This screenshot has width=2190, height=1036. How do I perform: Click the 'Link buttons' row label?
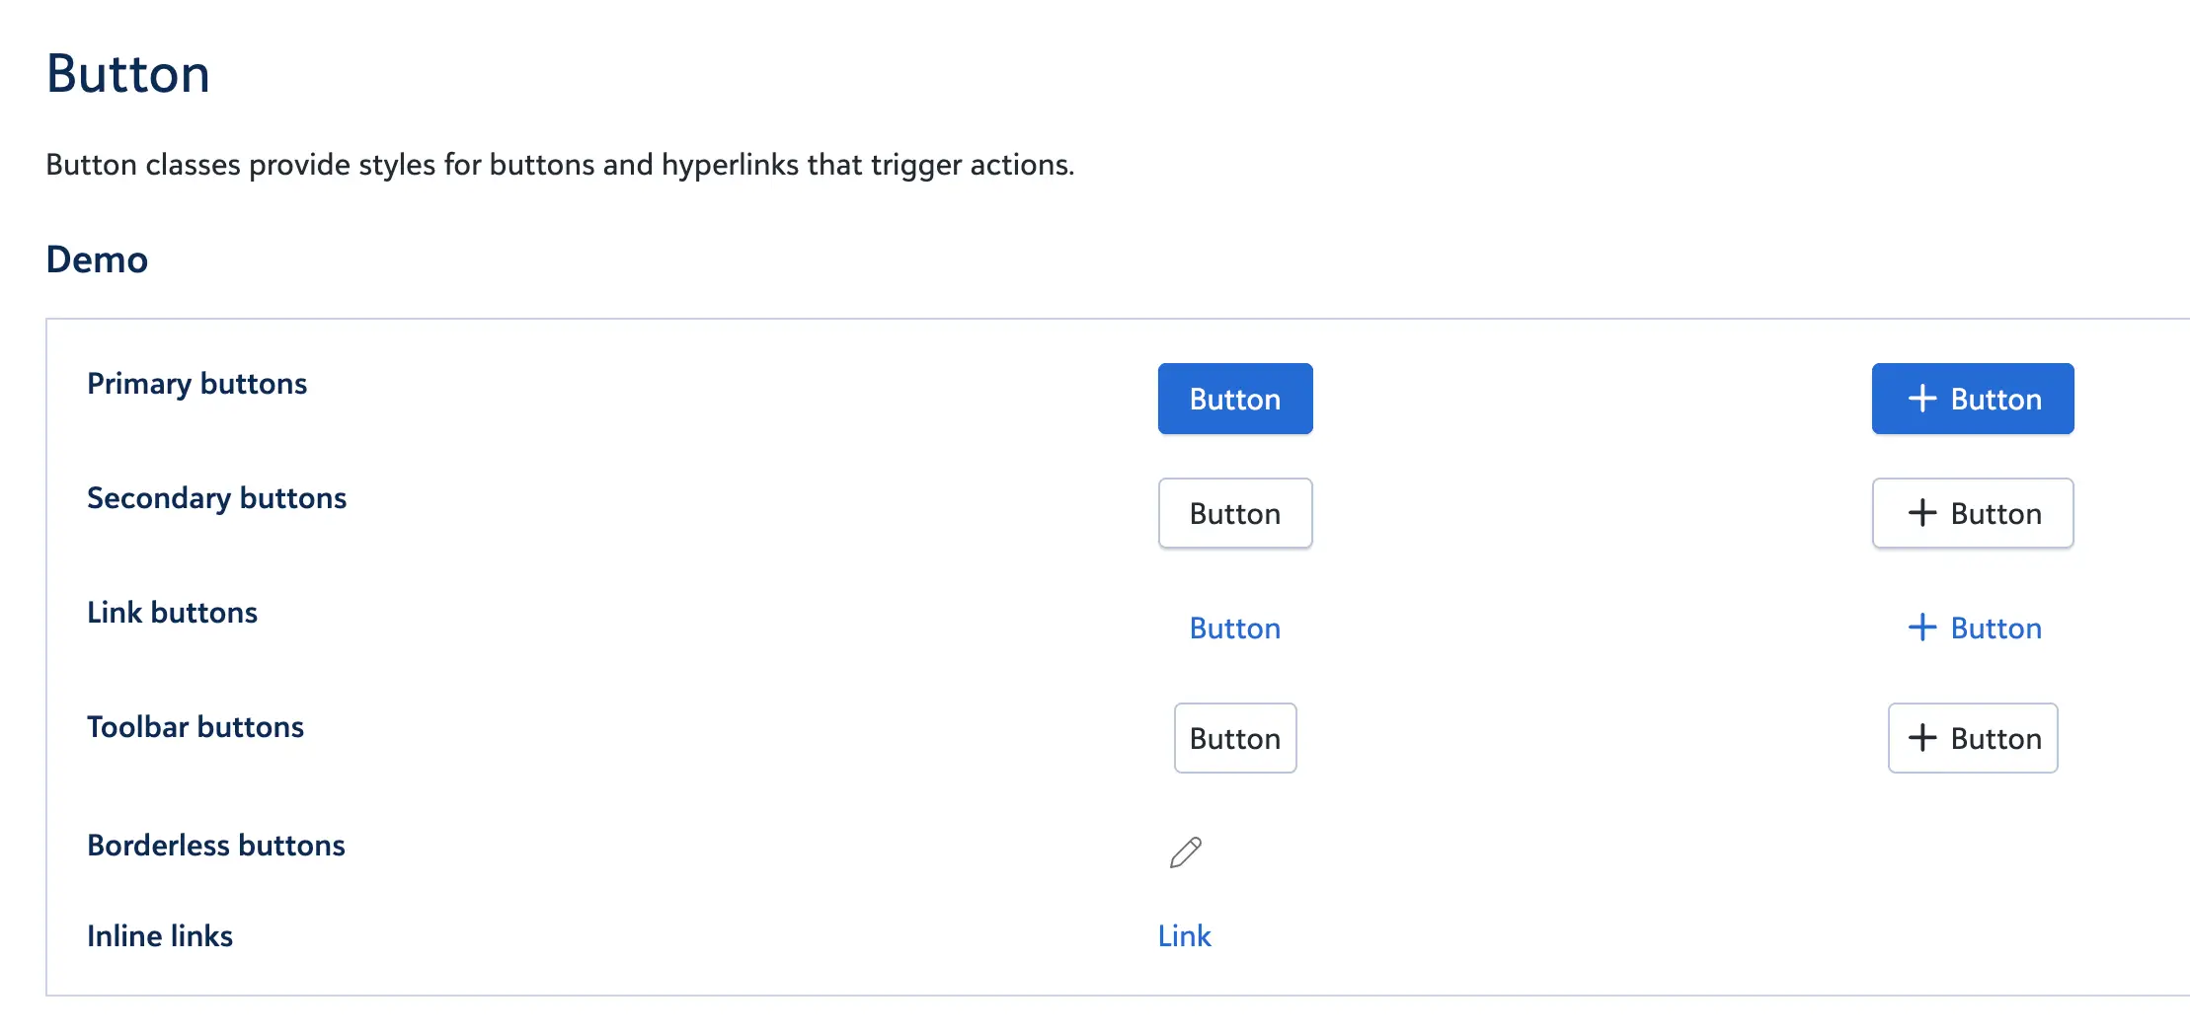(172, 613)
